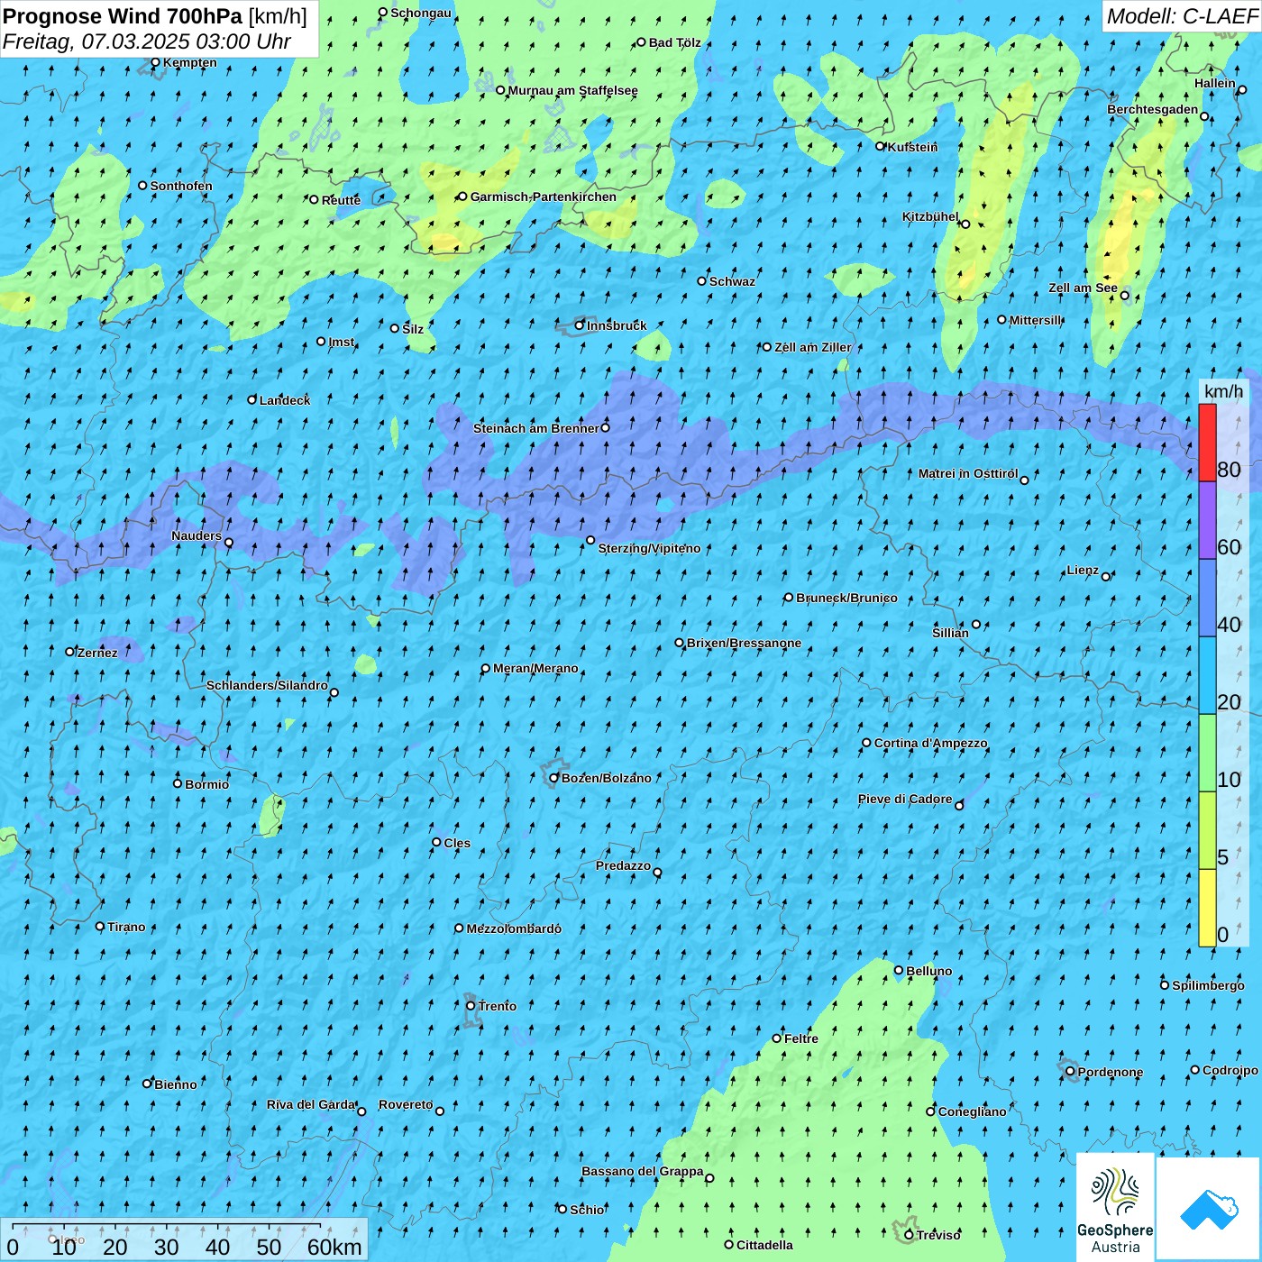The width and height of the screenshot is (1262, 1262).
Task: Click the Kitzbühel city label
Action: point(930,216)
